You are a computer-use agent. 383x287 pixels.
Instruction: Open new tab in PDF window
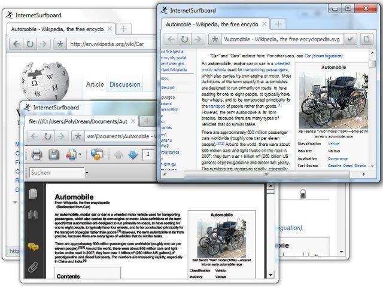(x=147, y=121)
